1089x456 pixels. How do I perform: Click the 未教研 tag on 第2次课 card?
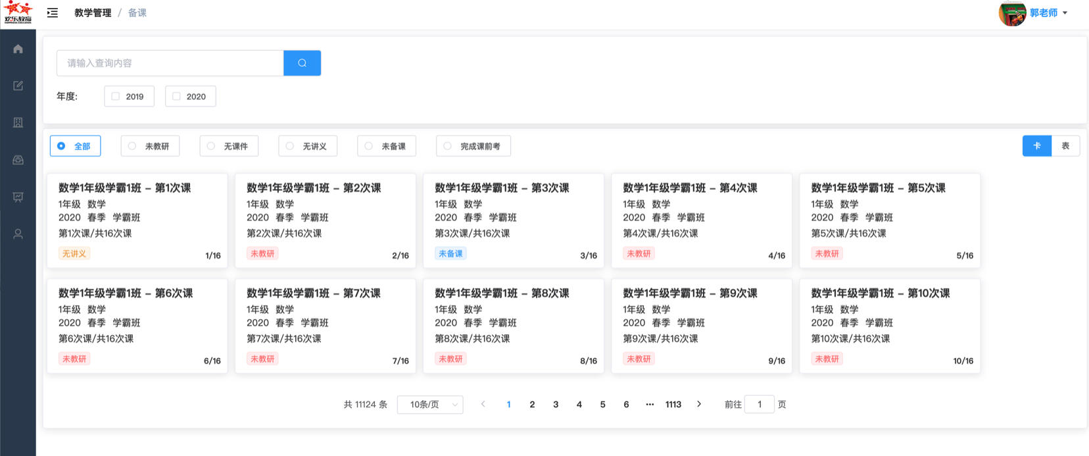pos(262,253)
